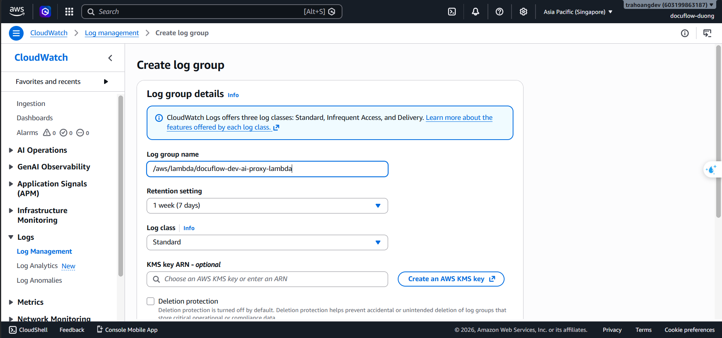Click the Info link beside Log class

coord(189,228)
